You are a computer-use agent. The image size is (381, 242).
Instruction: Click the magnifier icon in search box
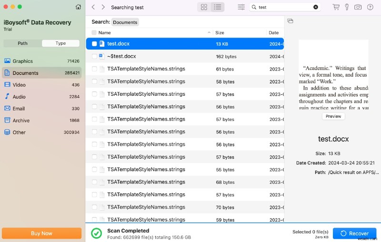pyautogui.click(x=254, y=7)
